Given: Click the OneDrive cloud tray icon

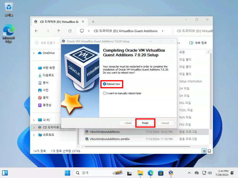Looking at the screenshot, I should pyautogui.click(x=197, y=173).
